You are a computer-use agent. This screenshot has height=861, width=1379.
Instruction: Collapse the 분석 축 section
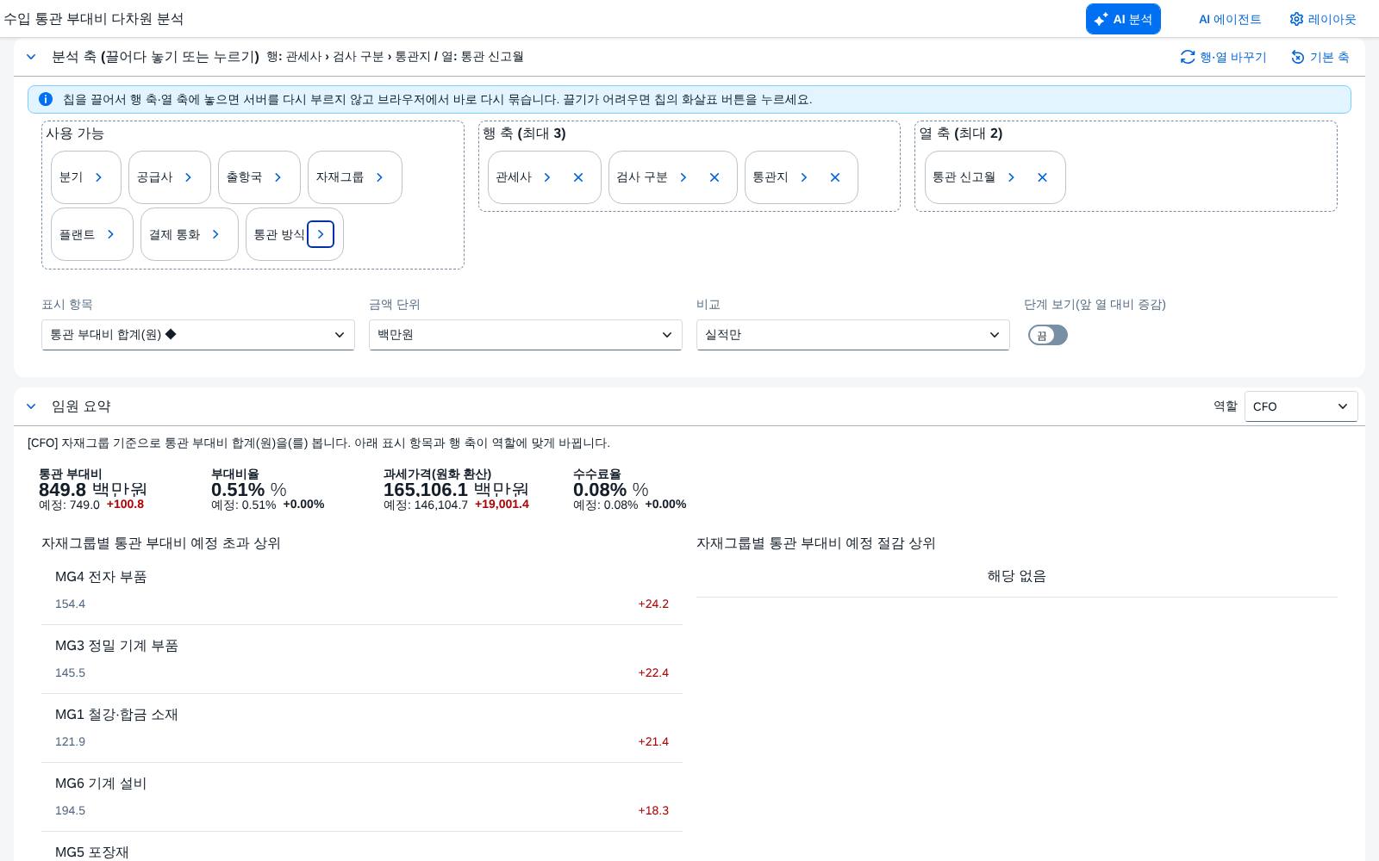(31, 57)
